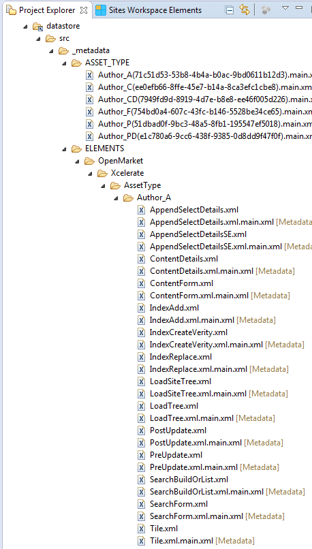Viewport: 312px width, 549px height.
Task: Select ContentForm.xml.main.xml metadata file
Action: [x=219, y=296]
